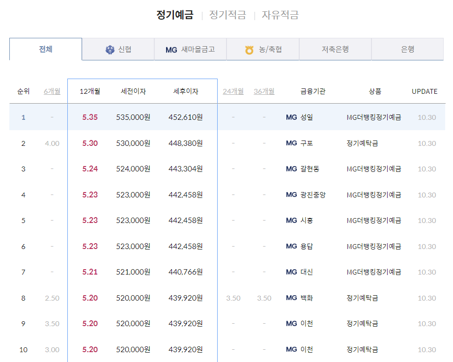453x362 pixels.
Task: Click MG logo in 백화 row
Action: tap(291, 298)
